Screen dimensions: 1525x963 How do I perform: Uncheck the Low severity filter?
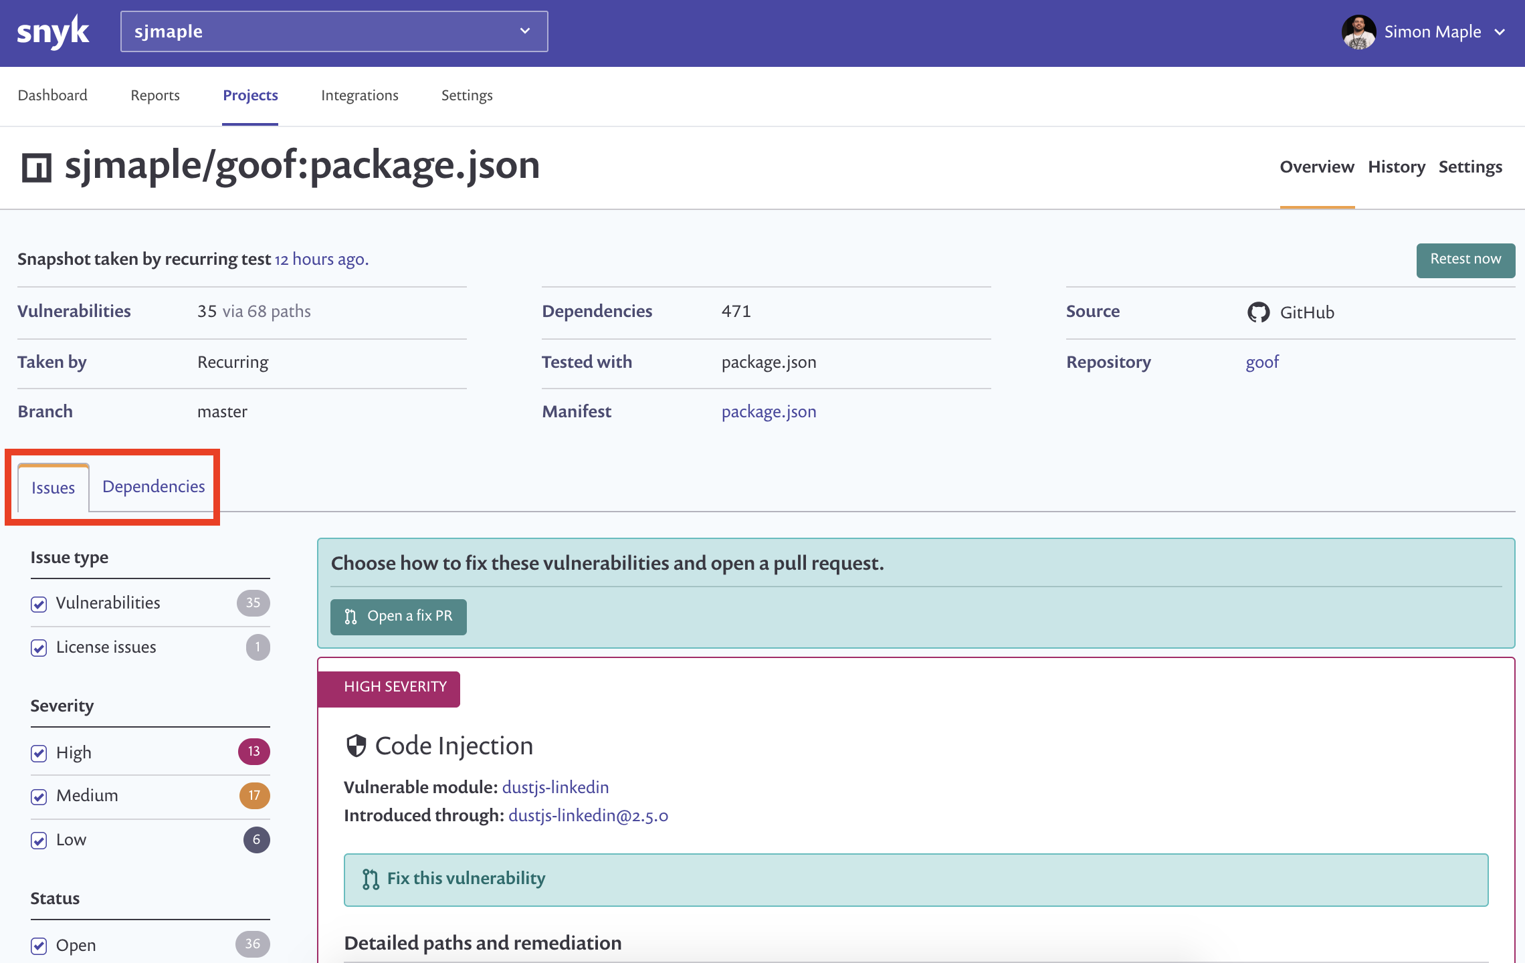(x=39, y=841)
